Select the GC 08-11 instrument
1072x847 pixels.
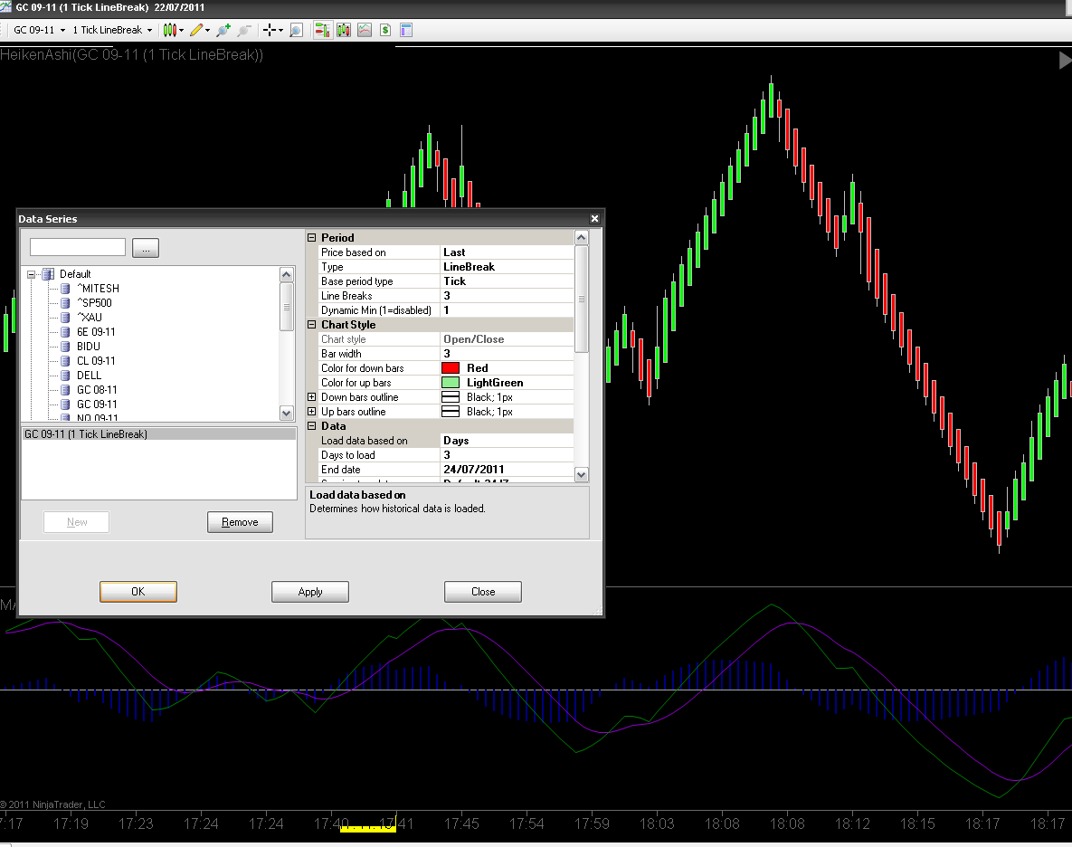[97, 390]
